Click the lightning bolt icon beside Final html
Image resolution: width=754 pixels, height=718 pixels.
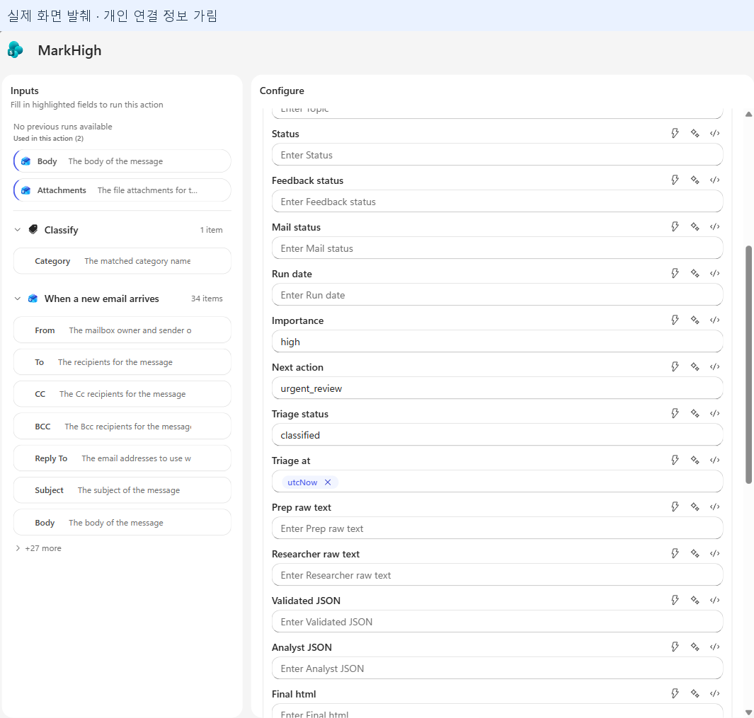675,693
